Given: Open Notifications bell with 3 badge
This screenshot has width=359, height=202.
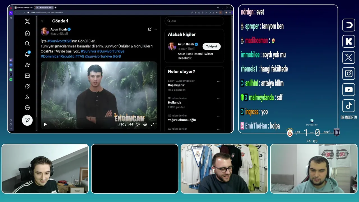Looking at the screenshot, I should pyautogui.click(x=27, y=54).
